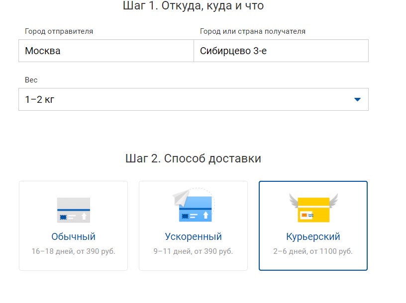Click the Вес label

(x=31, y=80)
